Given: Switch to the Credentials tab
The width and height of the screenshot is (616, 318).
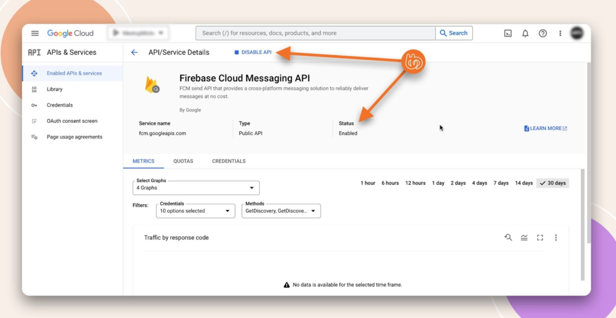Looking at the screenshot, I should point(229,161).
